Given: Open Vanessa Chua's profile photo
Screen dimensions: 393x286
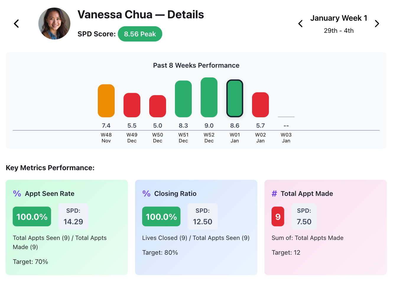Looking at the screenshot, I should click(x=54, y=23).
